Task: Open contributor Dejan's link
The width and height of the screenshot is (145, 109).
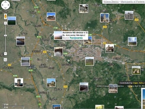Action: [136, 83]
